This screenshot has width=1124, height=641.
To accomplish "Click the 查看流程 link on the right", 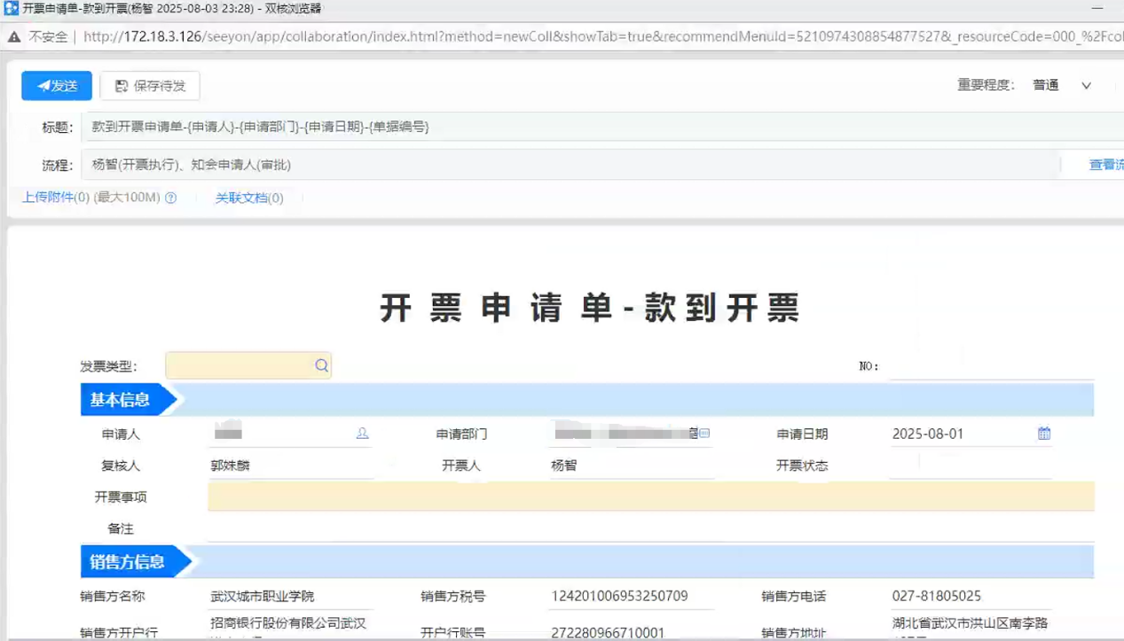I will tap(1105, 165).
